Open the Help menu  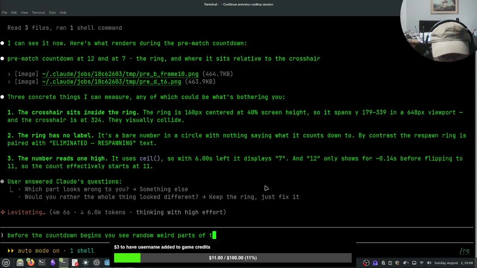(63, 13)
